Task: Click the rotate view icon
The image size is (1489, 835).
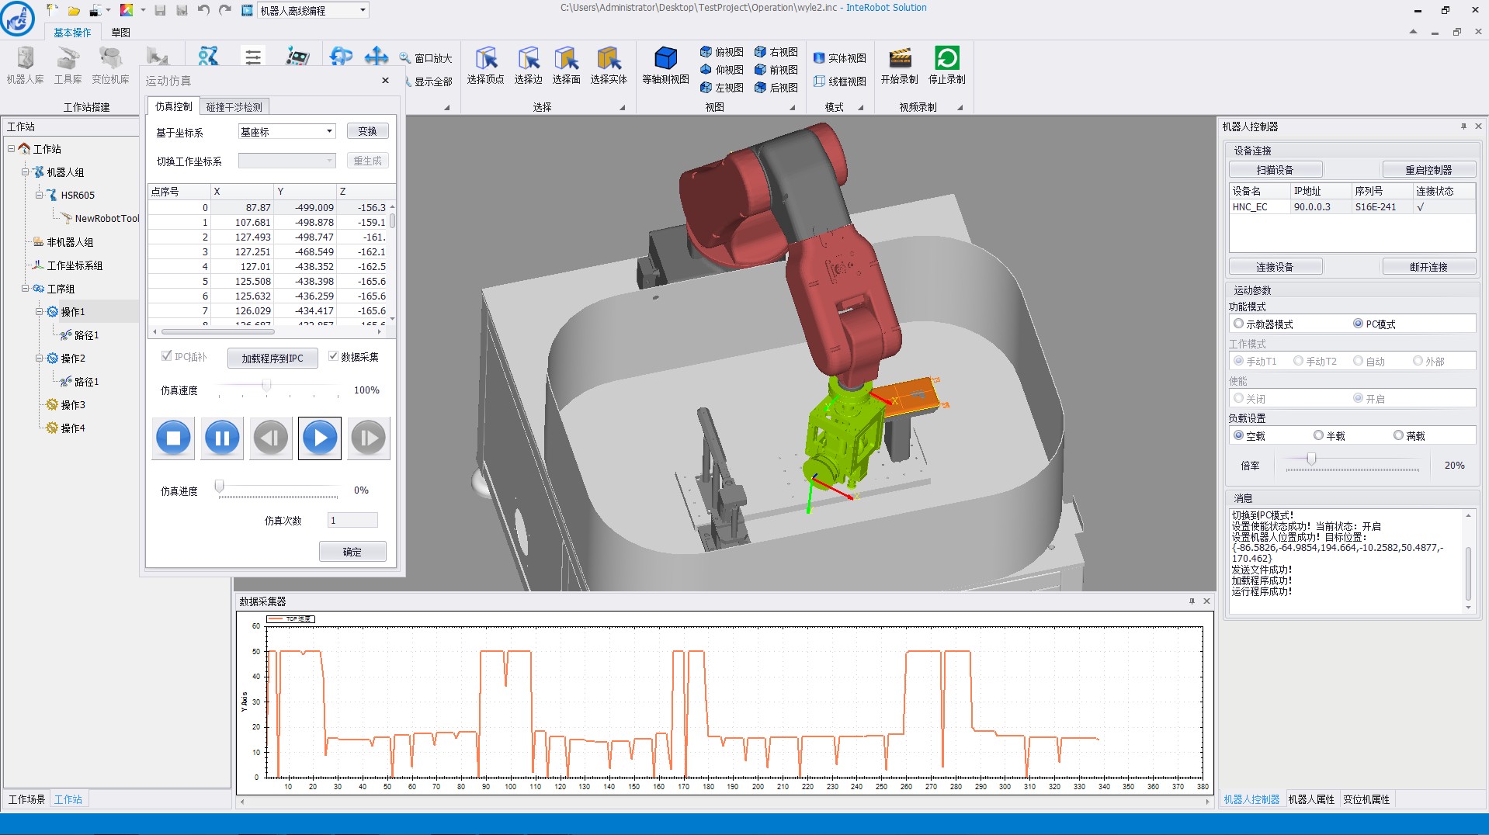Action: (341, 57)
